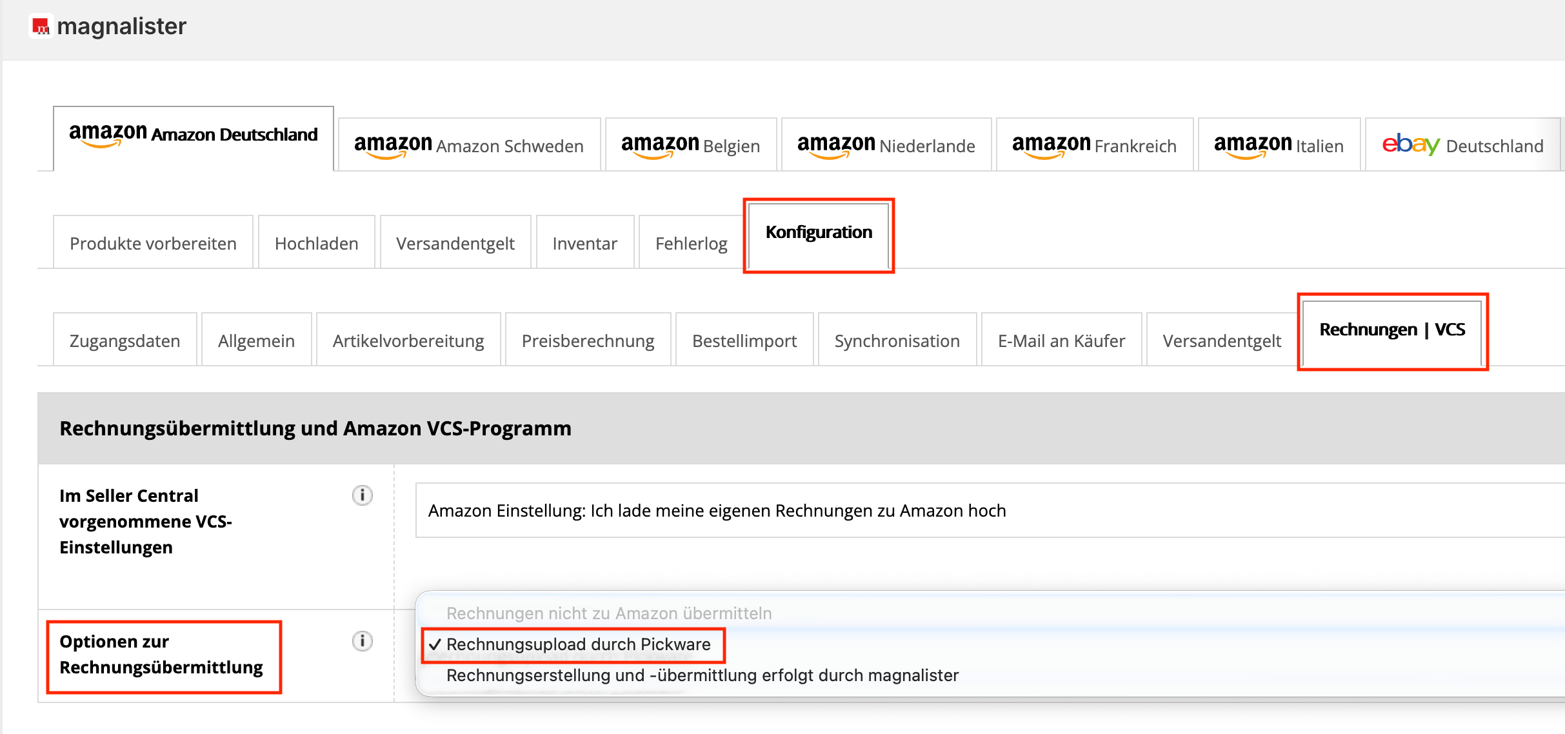This screenshot has width=1565, height=734.
Task: Switch to the Hochladen tab
Action: (316, 243)
